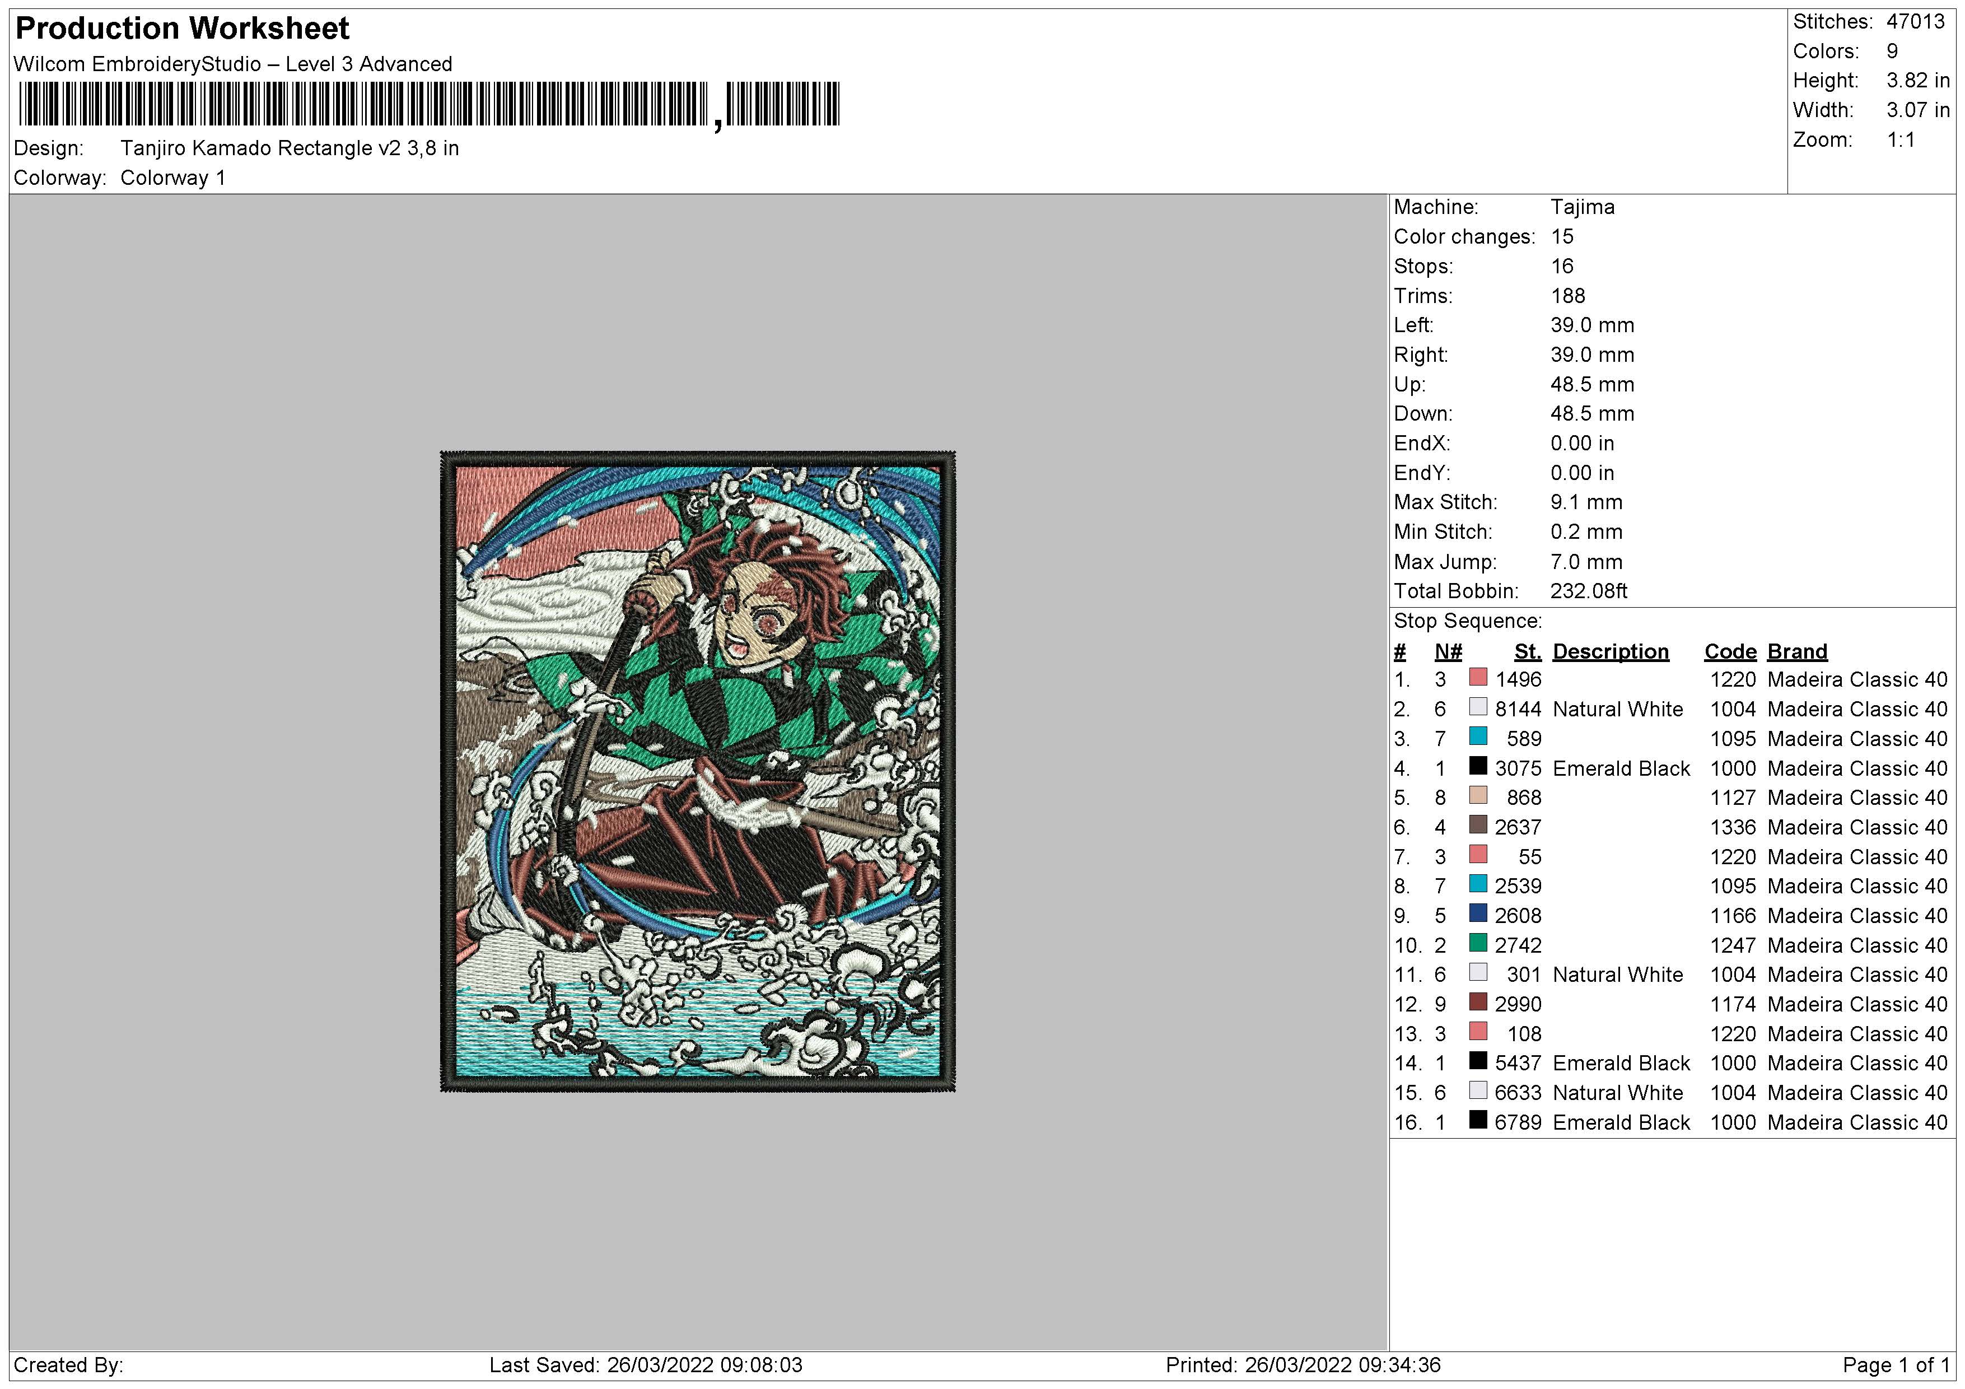
Task: Select the color swatch for stop 1 (1496 stitches)
Action: pos(1478,677)
